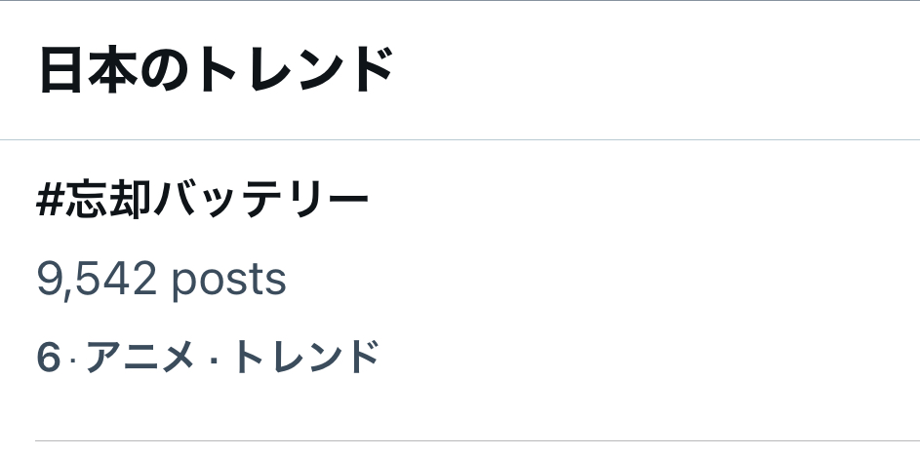The image size is (920, 455).
Task: Click the word トレンド in the header
Action: (292, 70)
